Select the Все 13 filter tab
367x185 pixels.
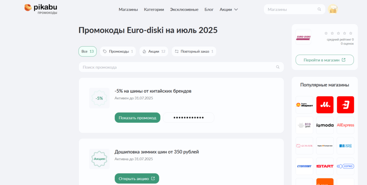click(88, 52)
